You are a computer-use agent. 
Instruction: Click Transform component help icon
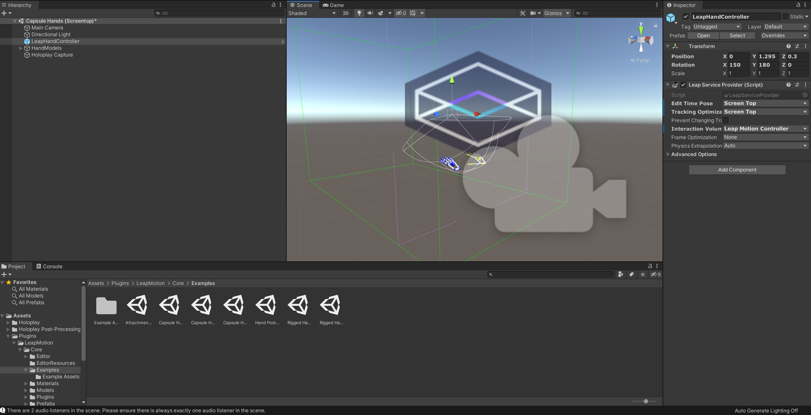click(788, 46)
